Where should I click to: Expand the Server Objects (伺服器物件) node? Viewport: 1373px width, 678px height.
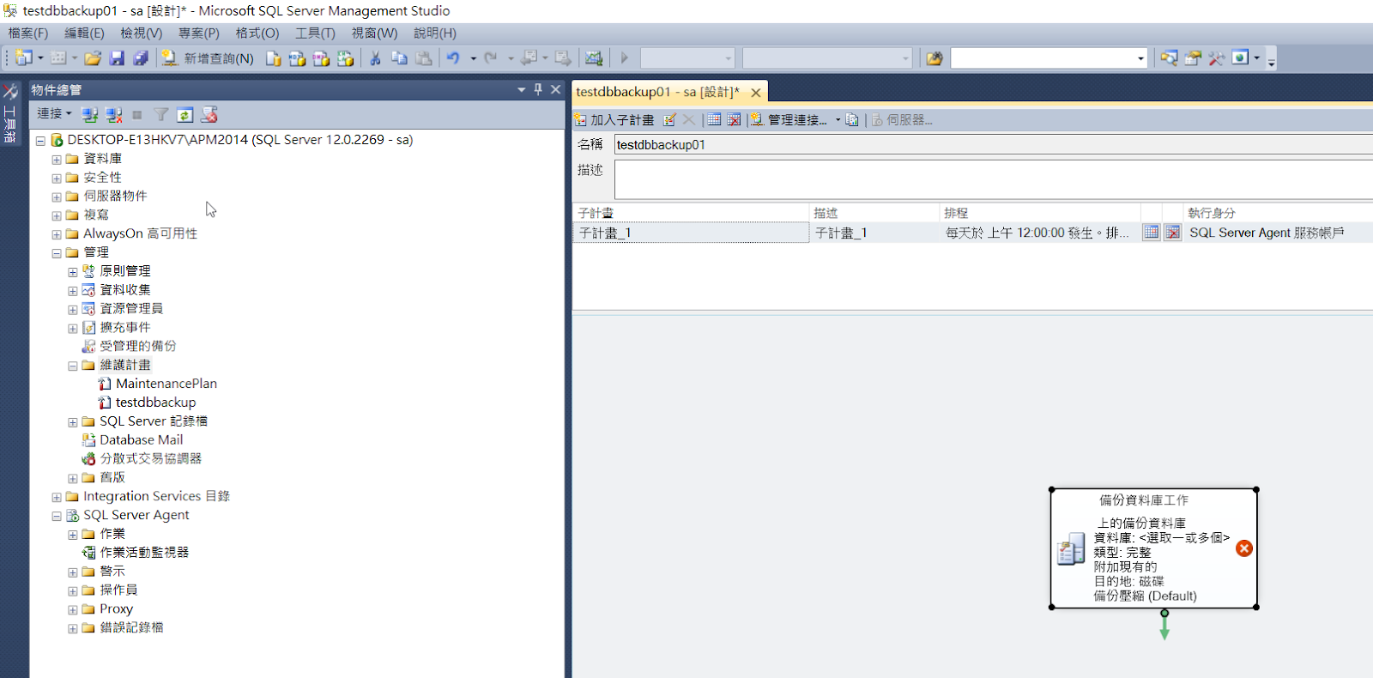57,197
